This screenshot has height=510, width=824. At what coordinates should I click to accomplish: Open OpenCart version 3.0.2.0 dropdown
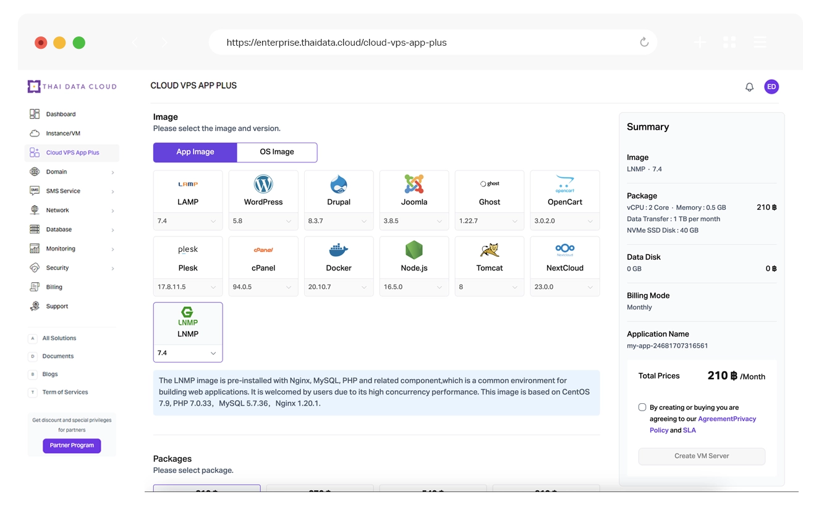click(565, 221)
